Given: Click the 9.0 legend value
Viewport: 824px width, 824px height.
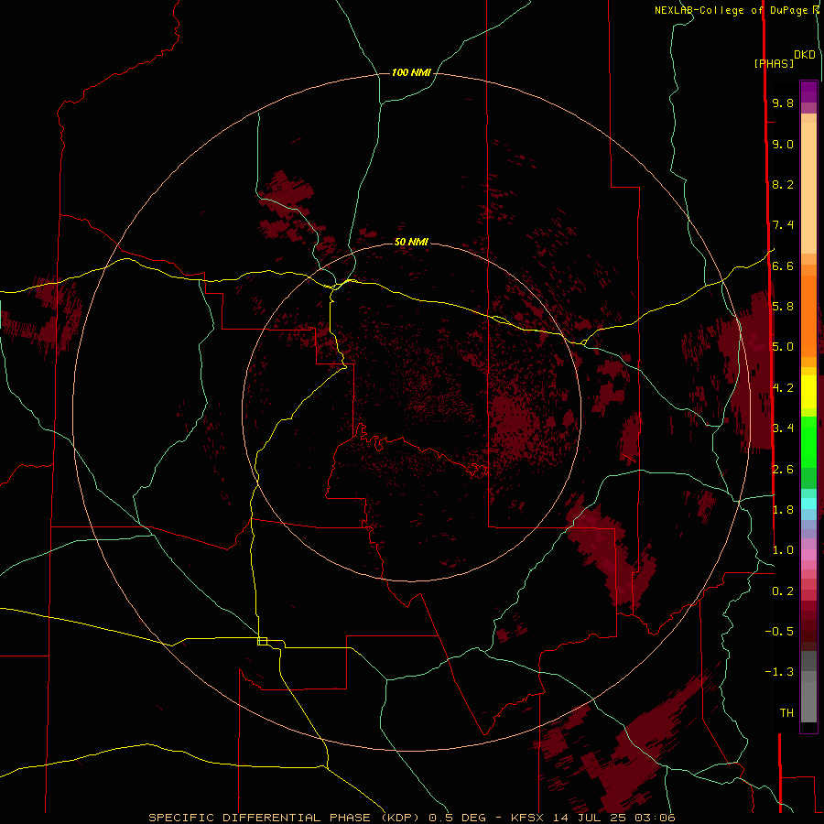Looking at the screenshot, I should [x=783, y=145].
